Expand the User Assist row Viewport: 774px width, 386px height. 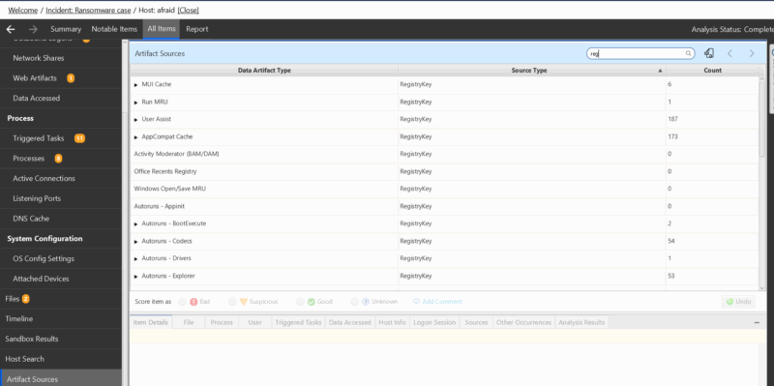(x=135, y=119)
